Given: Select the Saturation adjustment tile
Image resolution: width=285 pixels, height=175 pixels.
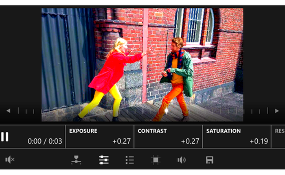Looking at the screenshot, I should click(237, 136).
